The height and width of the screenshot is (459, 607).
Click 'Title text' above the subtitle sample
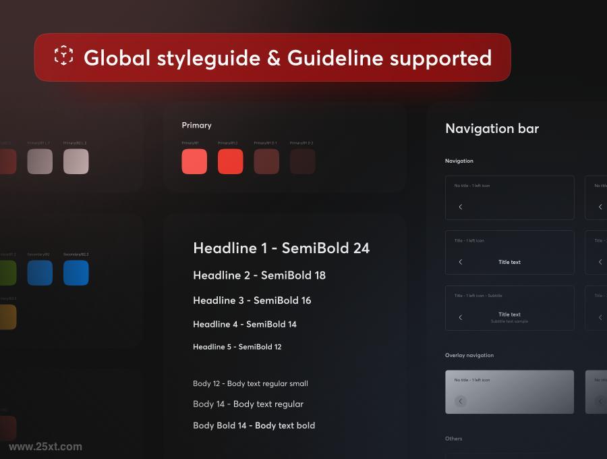pos(509,315)
